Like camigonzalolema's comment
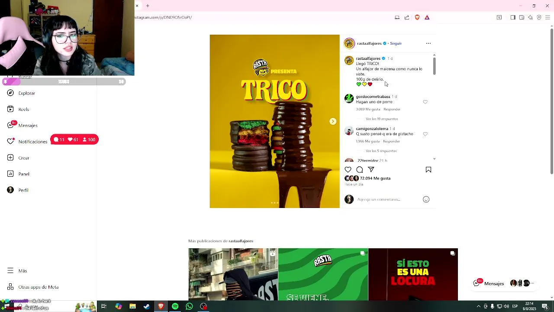Viewport: 554px width, 312px height. [x=425, y=134]
